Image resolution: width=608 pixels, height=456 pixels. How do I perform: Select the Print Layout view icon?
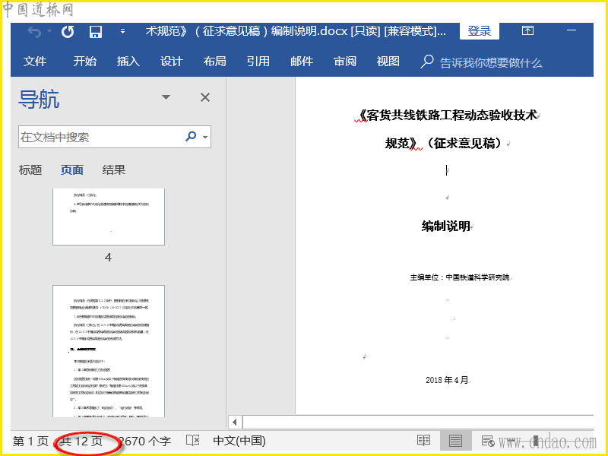pyautogui.click(x=455, y=441)
